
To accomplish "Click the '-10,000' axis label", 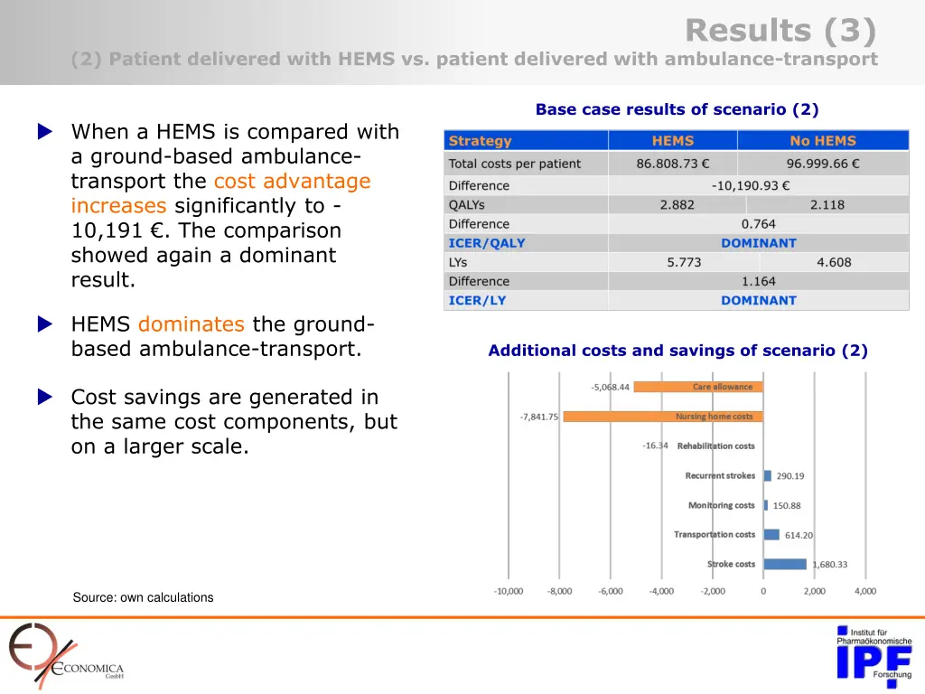I will [x=508, y=591].
